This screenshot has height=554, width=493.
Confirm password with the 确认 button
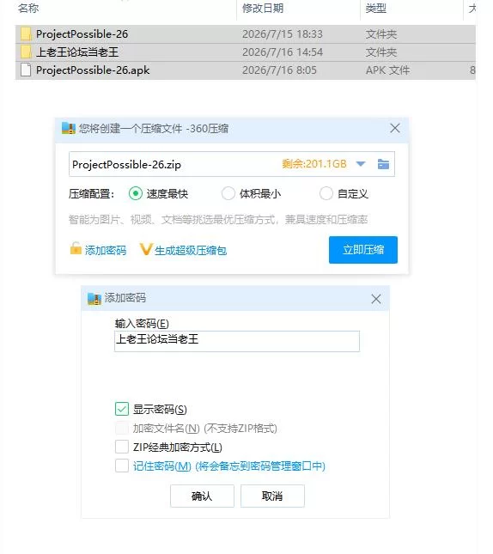(202, 496)
